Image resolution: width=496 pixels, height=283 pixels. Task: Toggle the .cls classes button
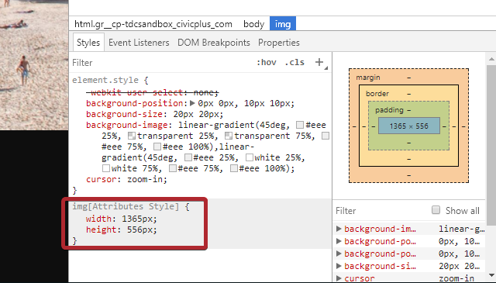pyautogui.click(x=294, y=62)
